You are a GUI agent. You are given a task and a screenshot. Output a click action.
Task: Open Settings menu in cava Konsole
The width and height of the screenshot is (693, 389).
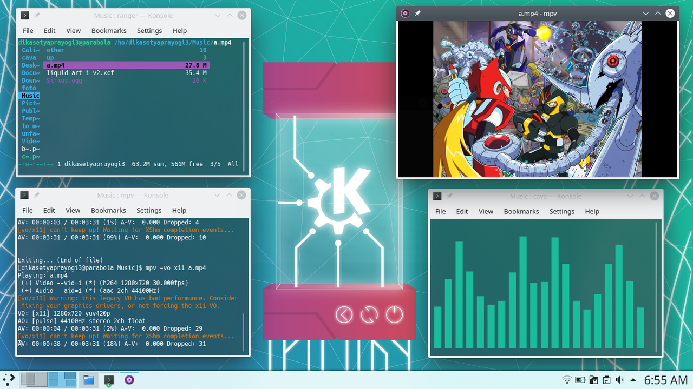(x=562, y=211)
